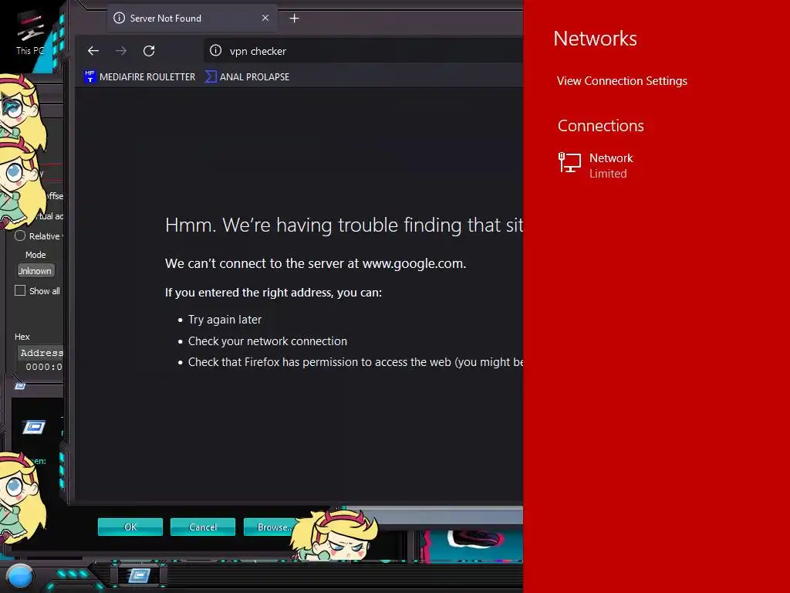Reload the page with the refresh icon
The image size is (790, 593).
[x=149, y=51]
